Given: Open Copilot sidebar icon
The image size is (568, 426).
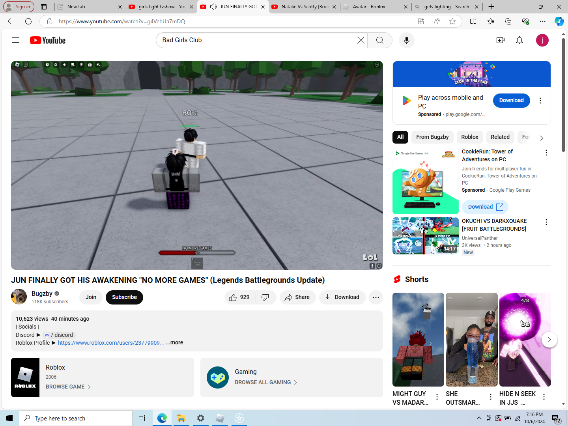Looking at the screenshot, I should click(559, 21).
